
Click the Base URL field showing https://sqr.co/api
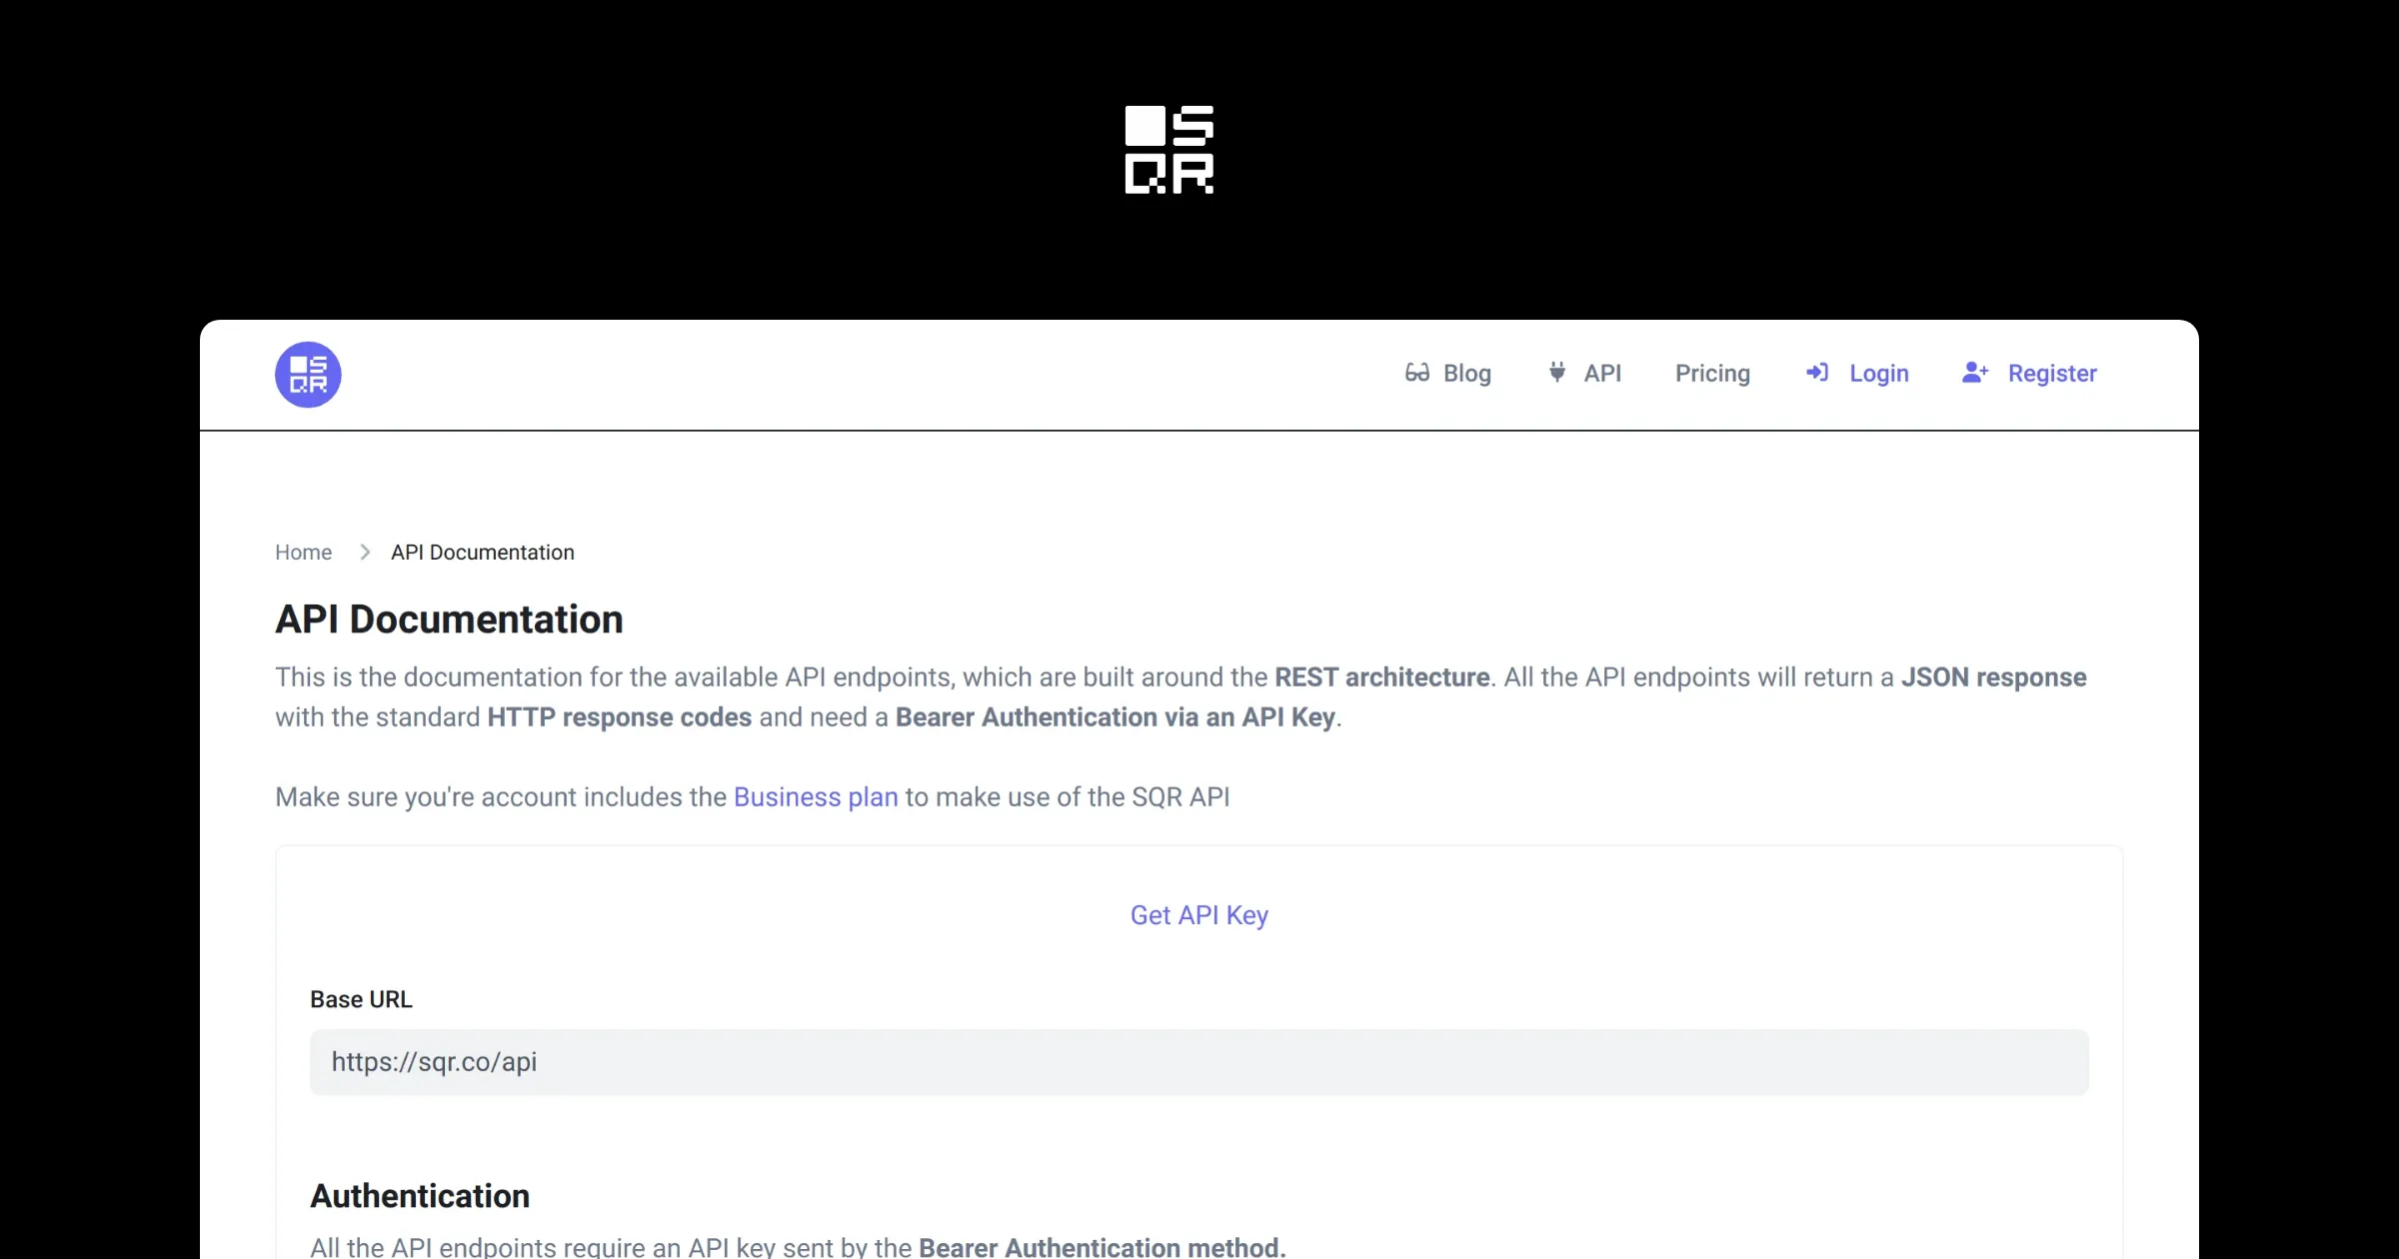pos(1199,1062)
